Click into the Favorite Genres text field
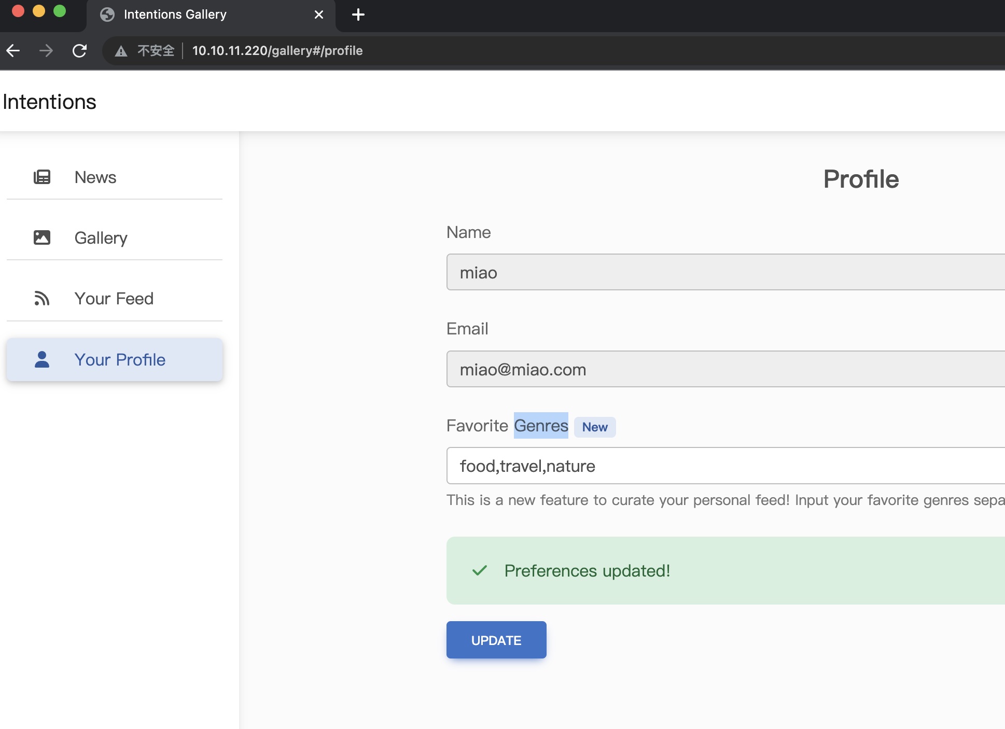 pyautogui.click(x=726, y=466)
